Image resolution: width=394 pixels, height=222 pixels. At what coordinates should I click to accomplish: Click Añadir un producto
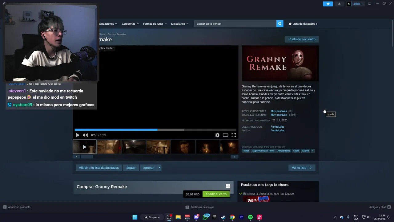(17, 207)
